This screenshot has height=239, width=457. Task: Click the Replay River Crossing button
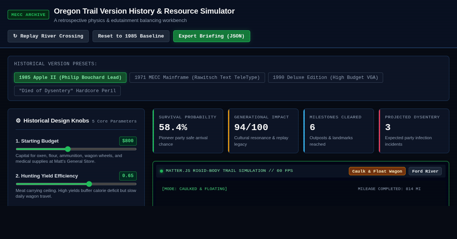point(48,36)
